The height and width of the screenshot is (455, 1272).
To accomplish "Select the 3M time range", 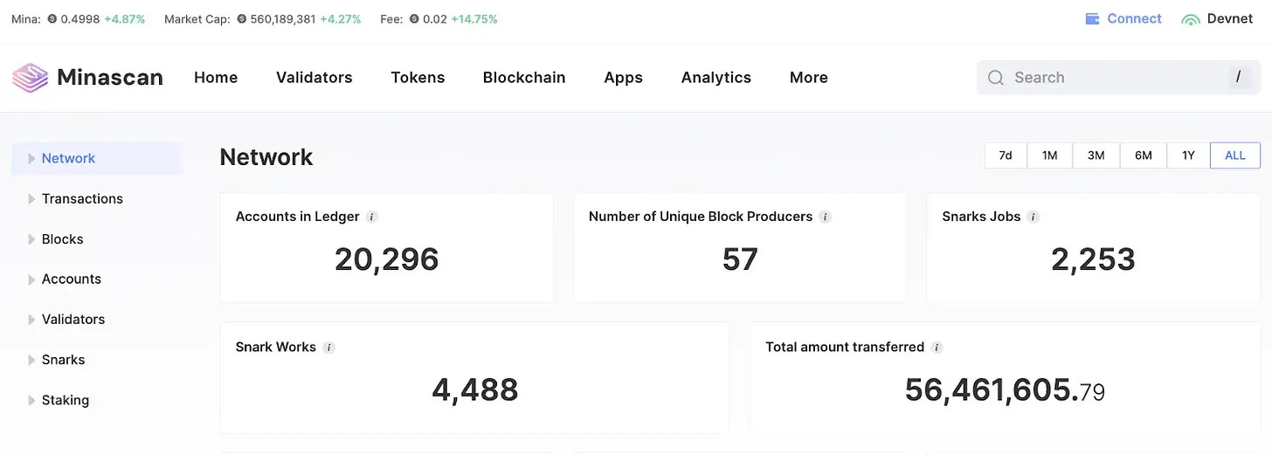I will (1096, 155).
